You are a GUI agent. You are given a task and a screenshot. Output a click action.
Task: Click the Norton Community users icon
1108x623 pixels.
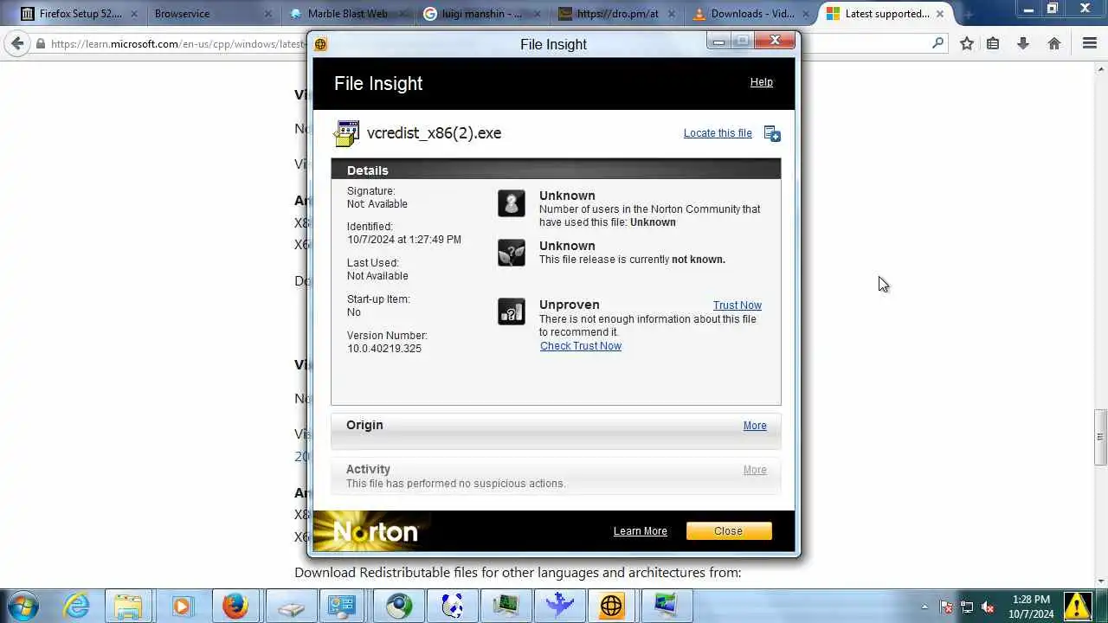(512, 203)
